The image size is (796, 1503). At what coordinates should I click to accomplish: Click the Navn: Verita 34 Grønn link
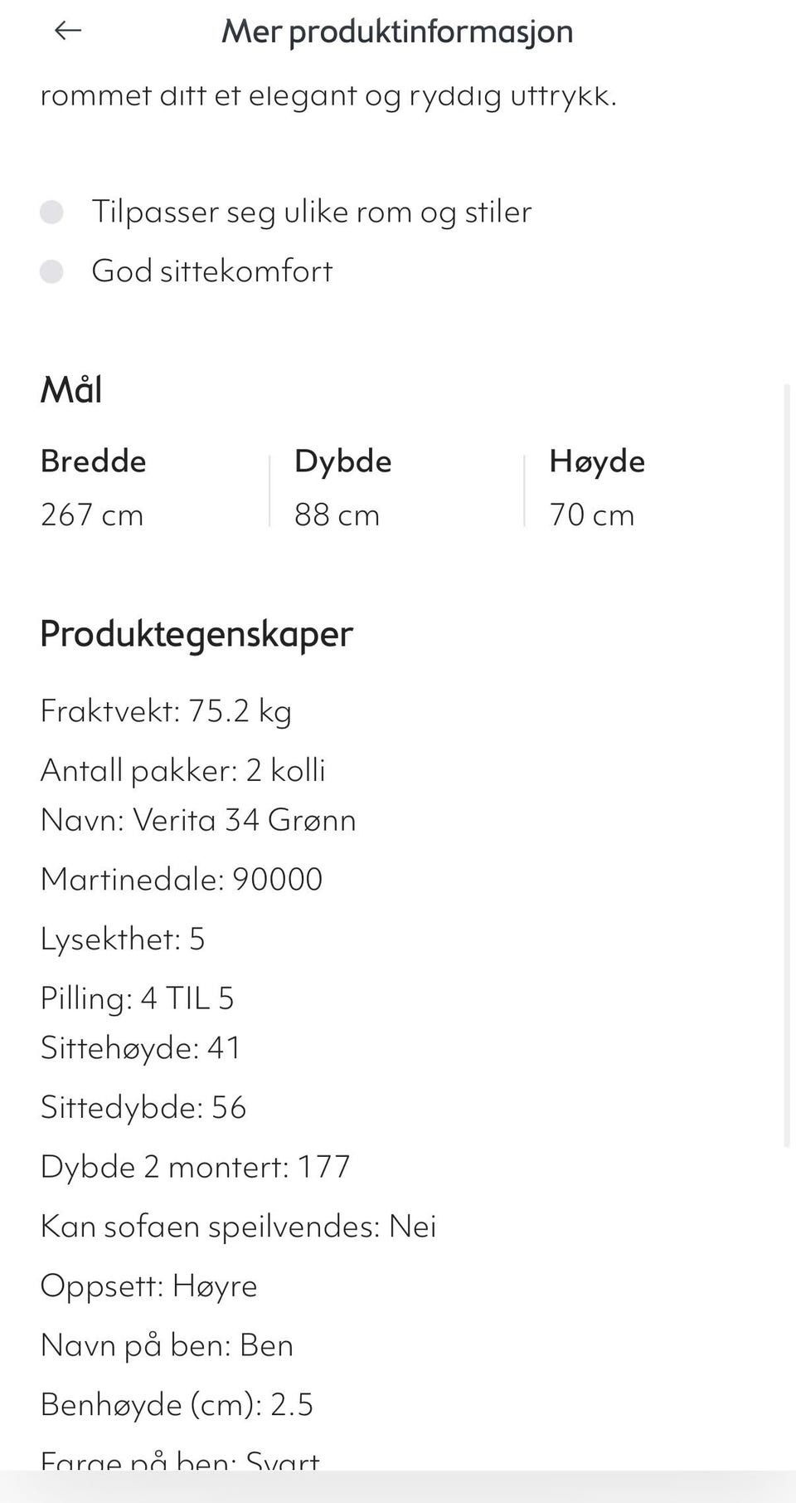pyautogui.click(x=198, y=820)
